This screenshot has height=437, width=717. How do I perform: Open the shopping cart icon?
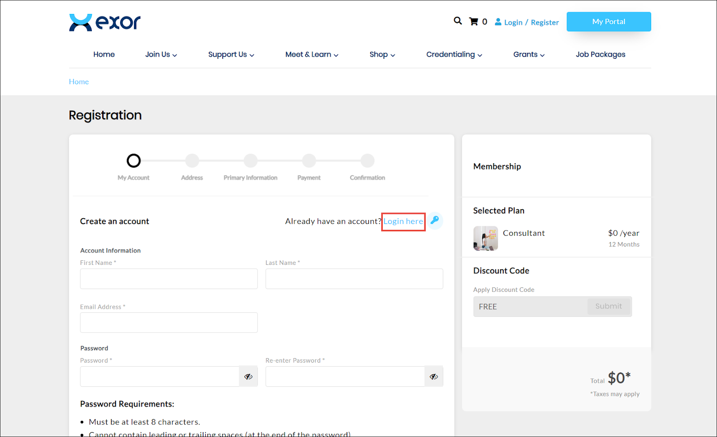tap(473, 22)
